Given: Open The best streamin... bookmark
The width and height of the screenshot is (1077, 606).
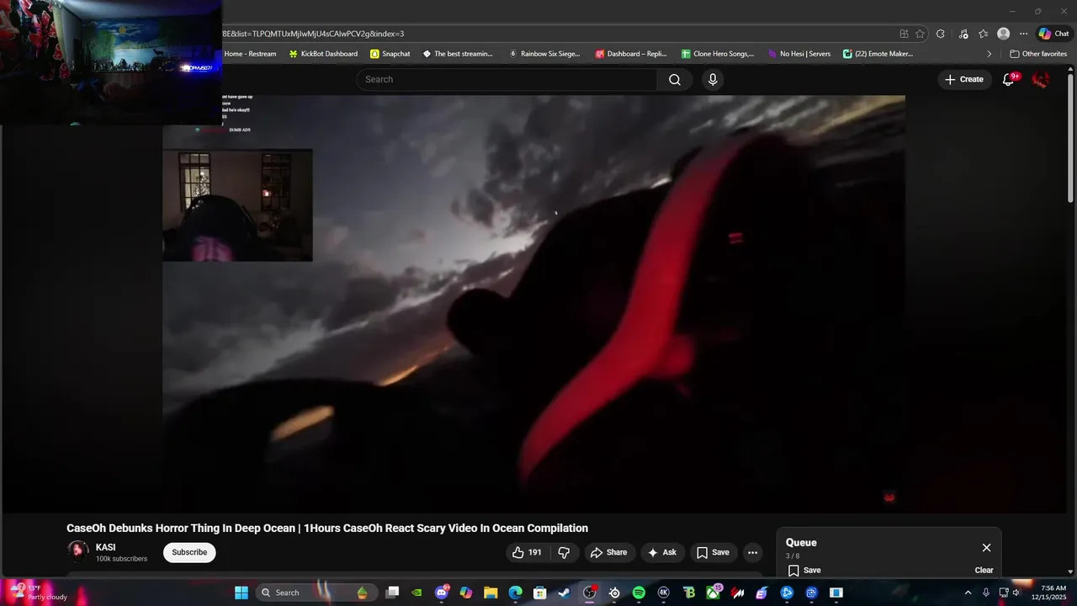Looking at the screenshot, I should [x=458, y=54].
